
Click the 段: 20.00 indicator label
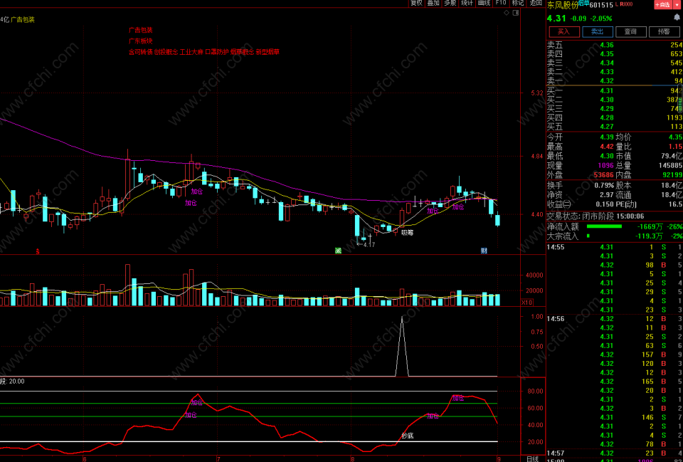(x=12, y=382)
